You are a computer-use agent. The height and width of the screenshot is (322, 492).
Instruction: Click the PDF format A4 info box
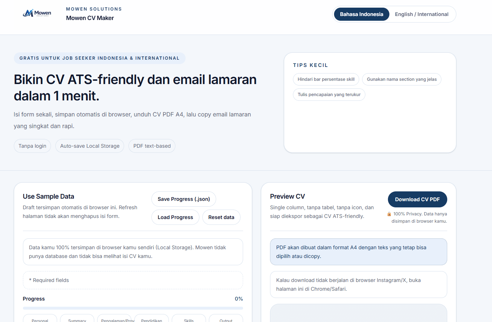coord(358,252)
